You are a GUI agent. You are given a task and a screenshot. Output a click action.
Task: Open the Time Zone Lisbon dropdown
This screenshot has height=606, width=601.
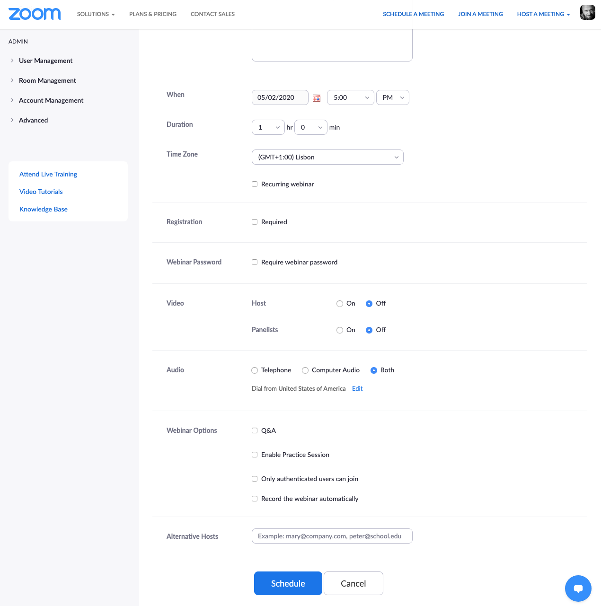pyautogui.click(x=327, y=157)
